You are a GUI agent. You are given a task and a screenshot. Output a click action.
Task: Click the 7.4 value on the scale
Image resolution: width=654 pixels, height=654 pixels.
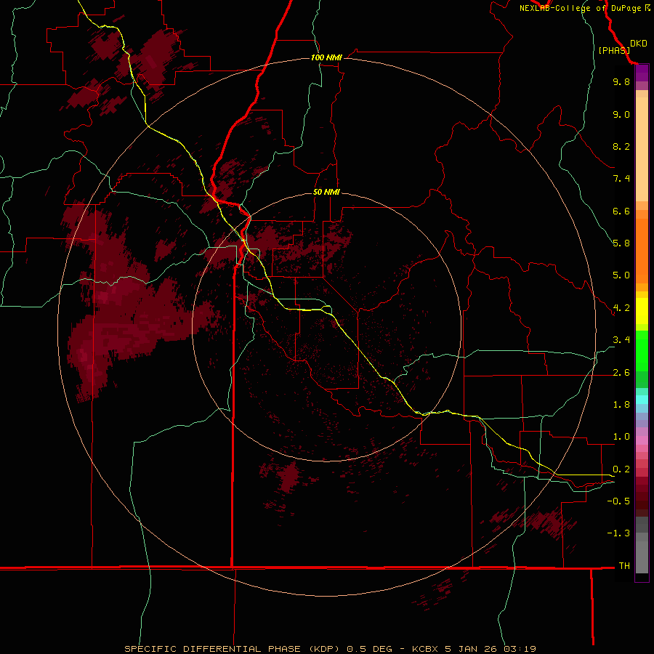pos(621,179)
